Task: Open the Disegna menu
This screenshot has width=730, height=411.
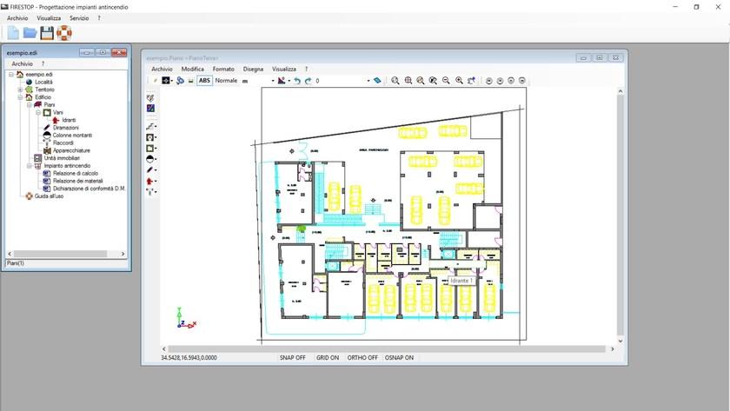Action: [x=253, y=69]
